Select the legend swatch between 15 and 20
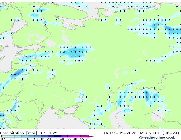Image resolution: width=181 pixels, height=140 pixels. pos(45,136)
